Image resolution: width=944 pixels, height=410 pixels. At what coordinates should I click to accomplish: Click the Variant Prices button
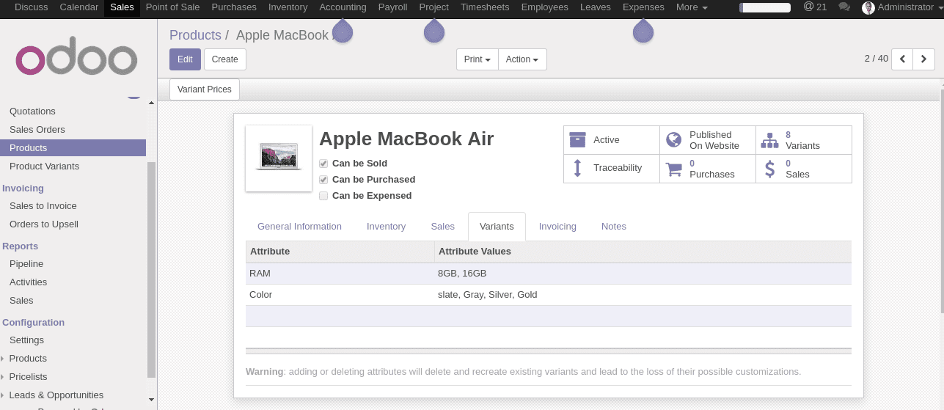coord(205,89)
